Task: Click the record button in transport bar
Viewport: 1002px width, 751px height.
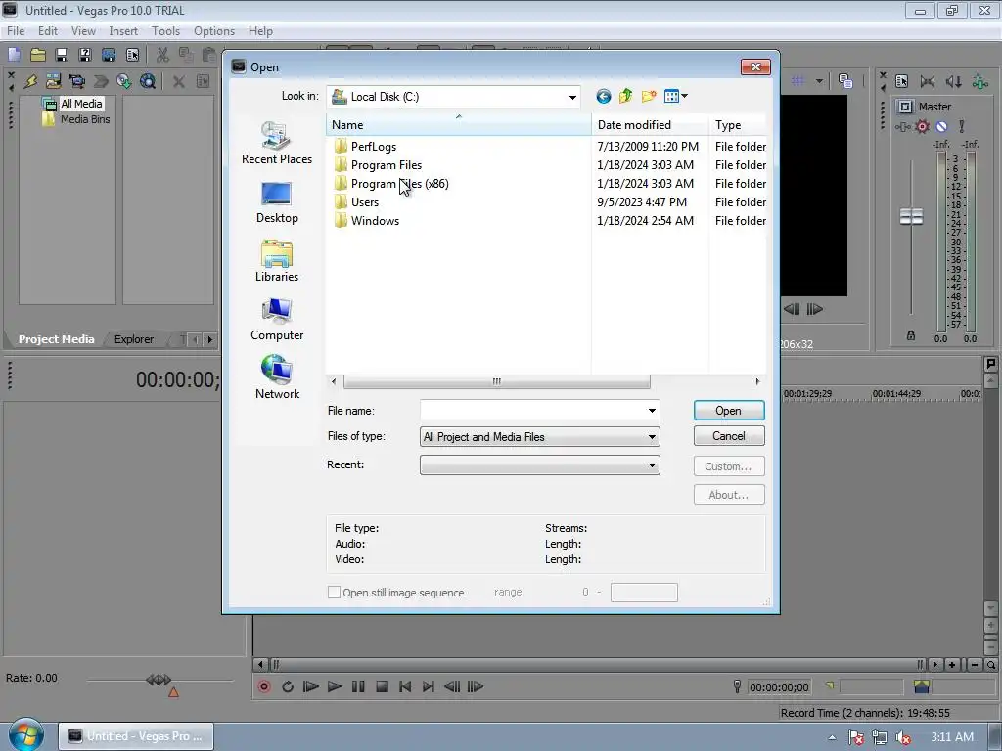Action: tap(264, 686)
